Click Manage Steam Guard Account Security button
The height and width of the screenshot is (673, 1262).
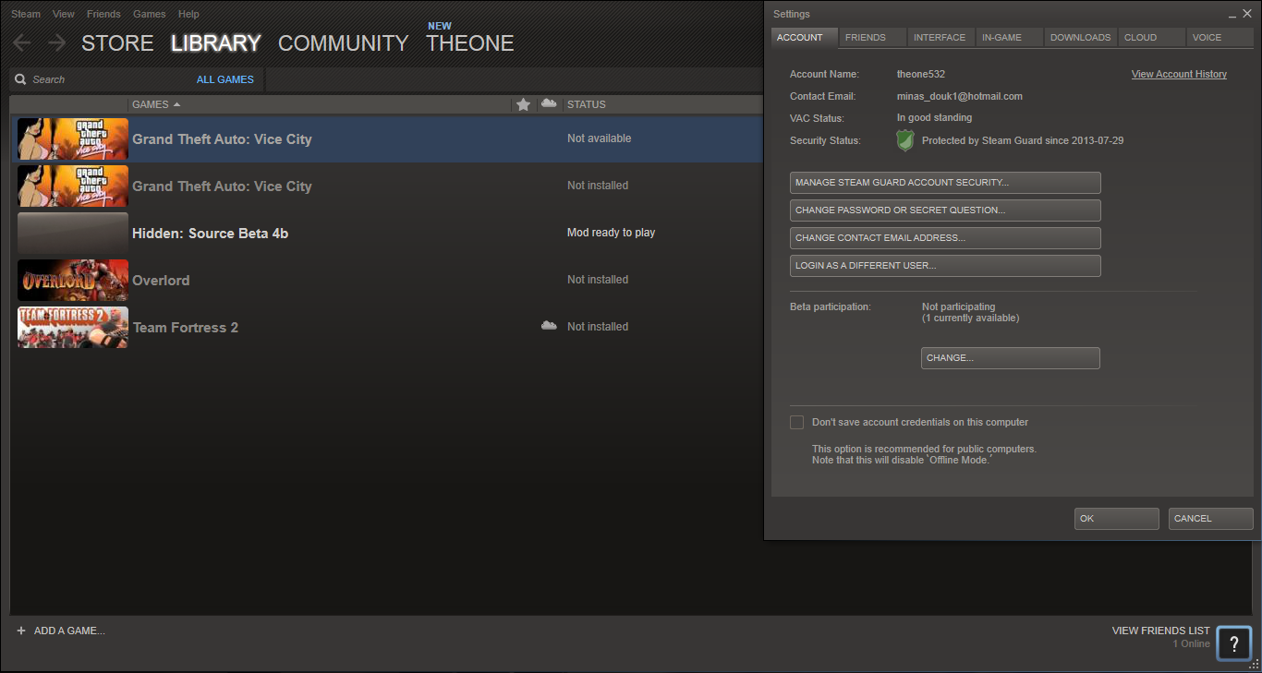tap(945, 183)
